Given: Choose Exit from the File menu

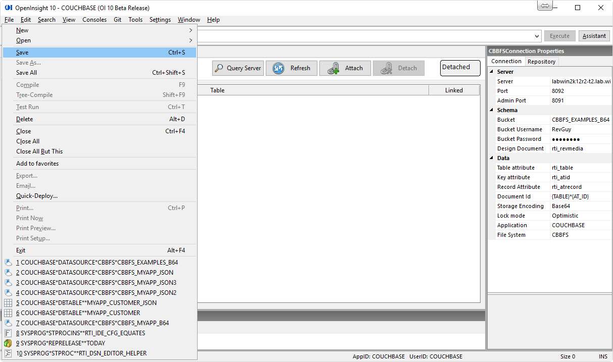Looking at the screenshot, I should click(x=99, y=250).
